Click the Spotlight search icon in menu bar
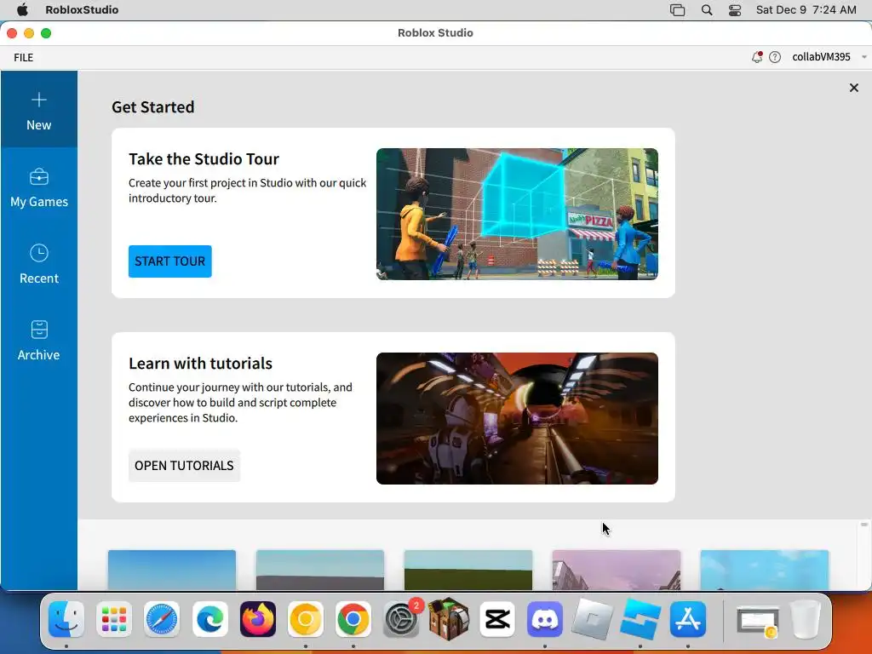The image size is (872, 654). click(x=706, y=9)
